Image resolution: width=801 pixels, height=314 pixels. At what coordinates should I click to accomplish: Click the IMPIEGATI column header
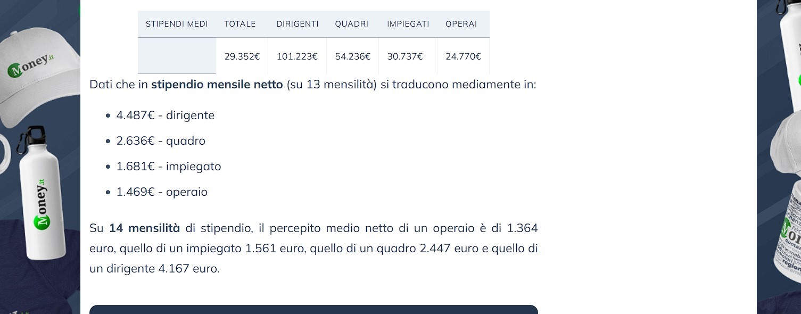(x=408, y=24)
